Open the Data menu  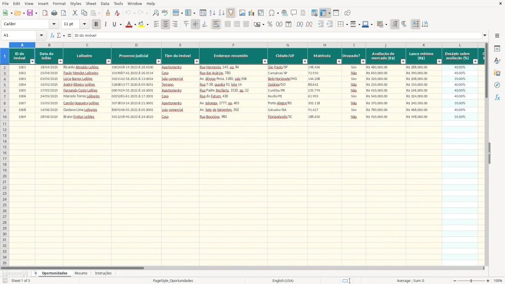pyautogui.click(x=105, y=3)
